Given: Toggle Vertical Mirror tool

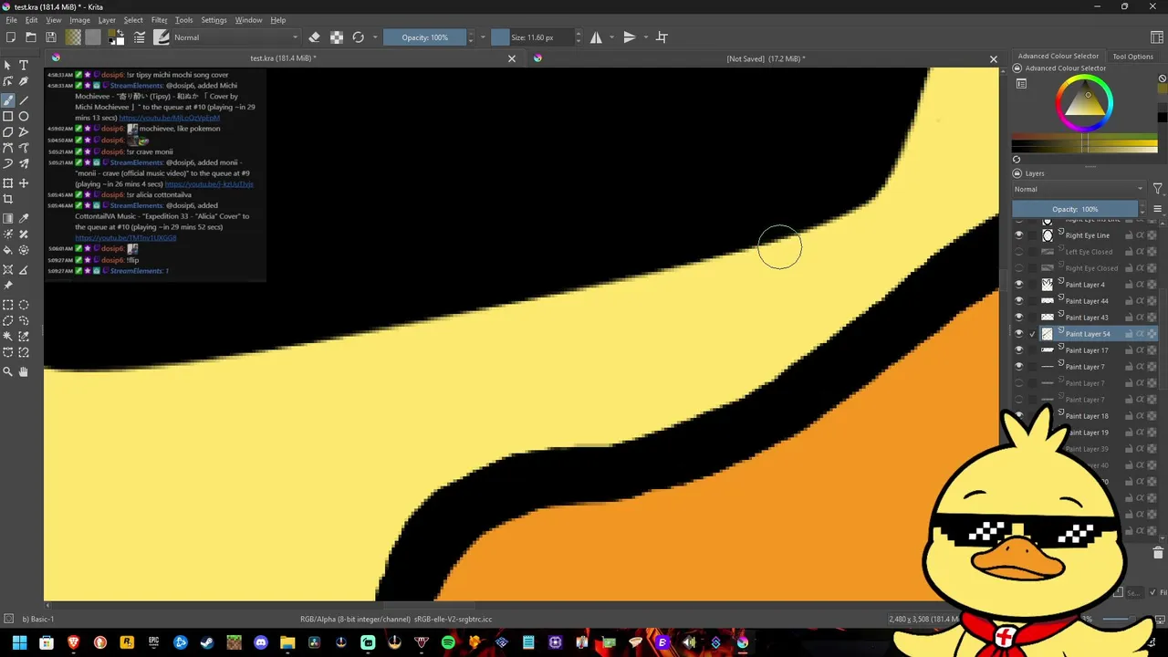Looking at the screenshot, I should point(630,37).
